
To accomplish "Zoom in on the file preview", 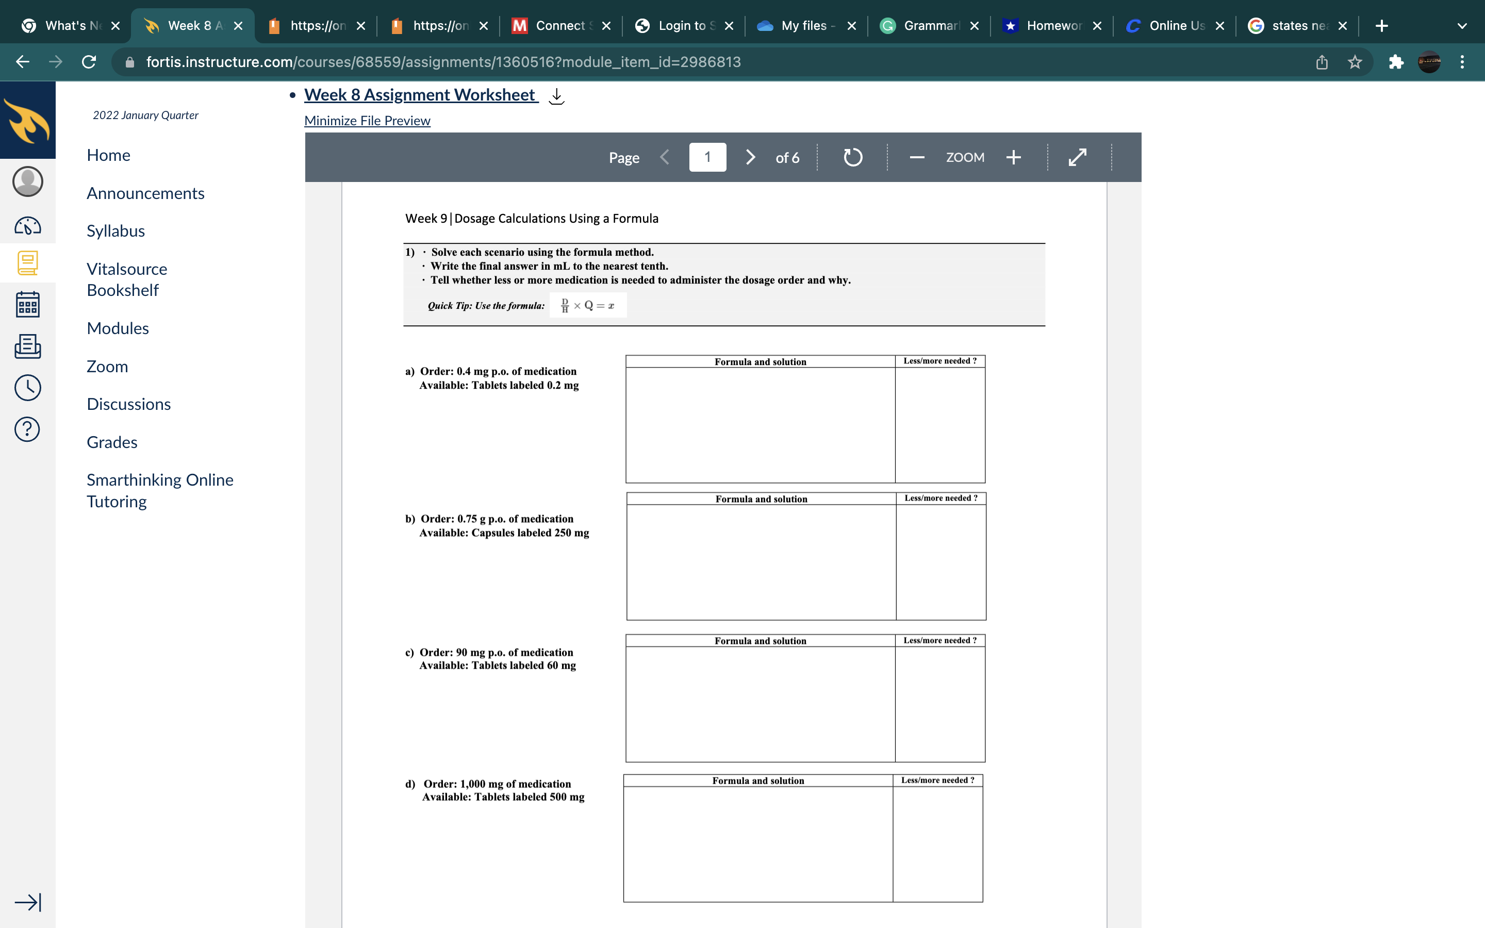I will coord(1014,158).
